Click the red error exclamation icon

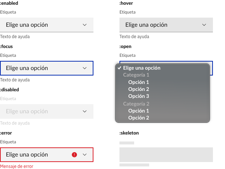pyautogui.click(x=75, y=155)
